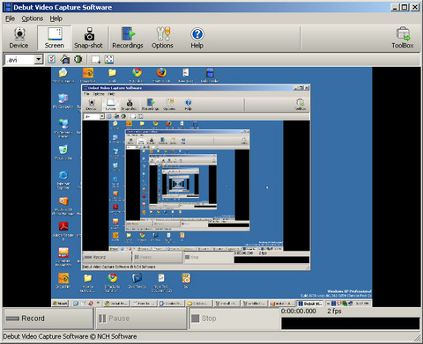Start recording with the Record button
423x344 pixels.
(48, 318)
